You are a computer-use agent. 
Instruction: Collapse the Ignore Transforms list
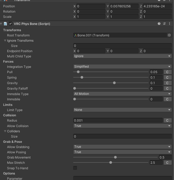[x=5, y=41]
